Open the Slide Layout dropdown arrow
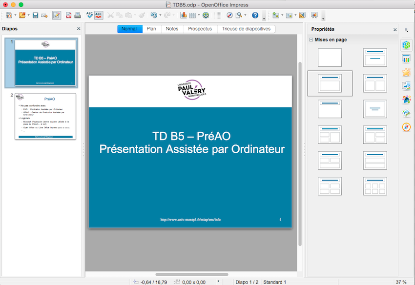415x285 pixels. click(x=295, y=15)
